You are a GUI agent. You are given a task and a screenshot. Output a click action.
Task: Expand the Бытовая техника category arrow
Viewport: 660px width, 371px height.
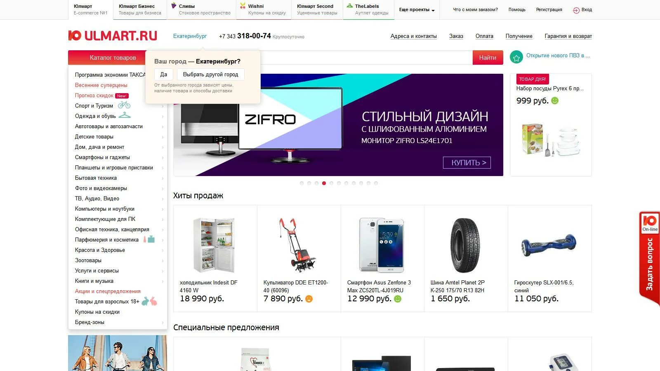[x=163, y=178]
